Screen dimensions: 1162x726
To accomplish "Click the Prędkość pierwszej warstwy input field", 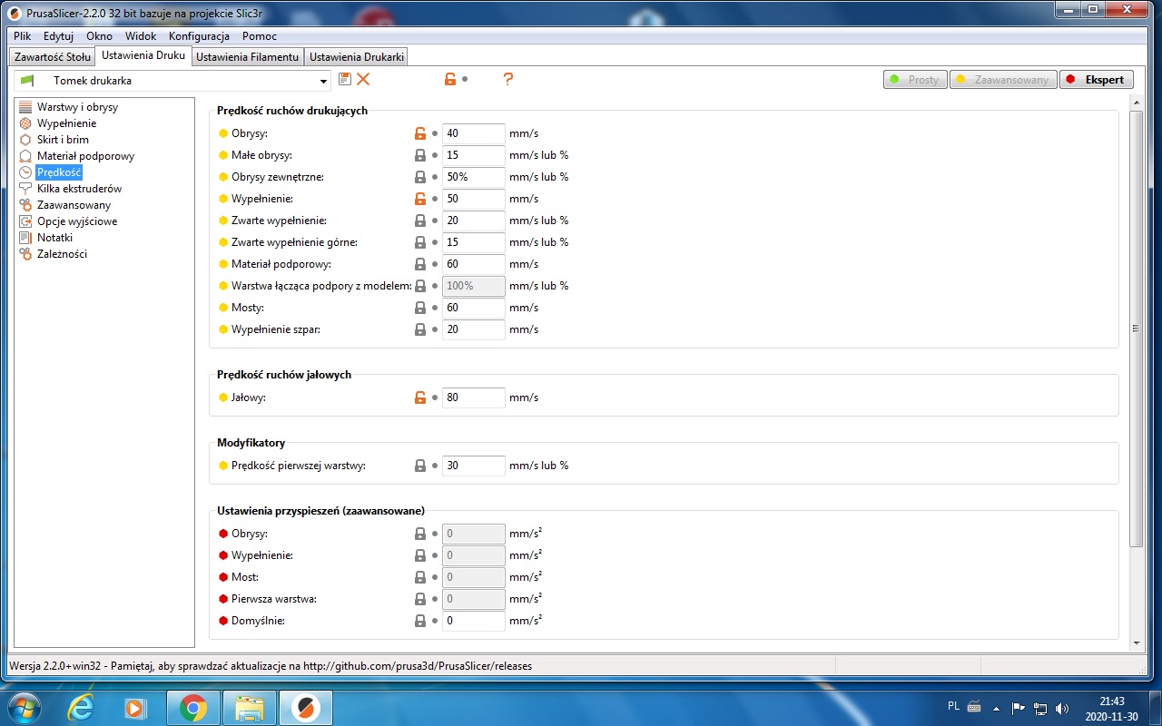I will [x=473, y=466].
